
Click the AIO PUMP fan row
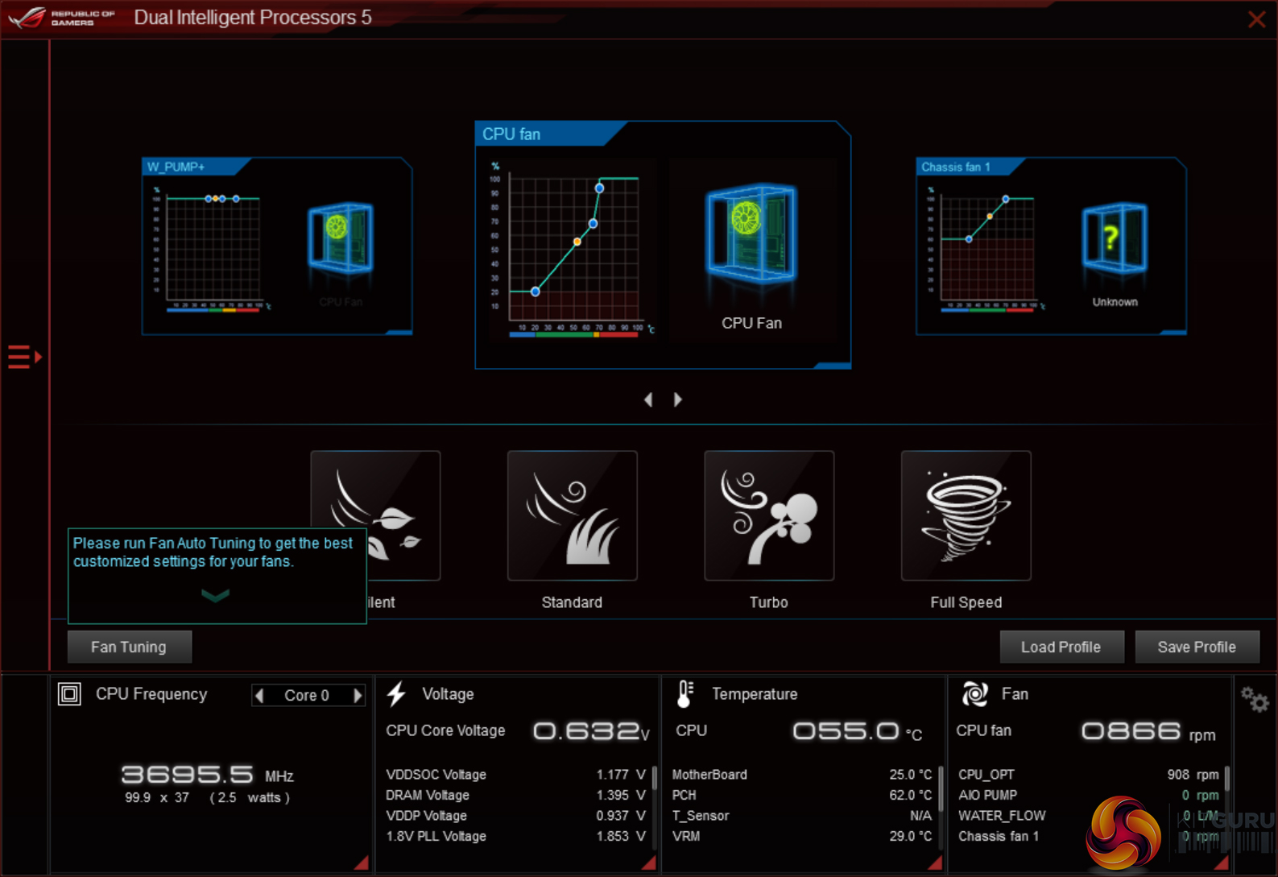tap(1089, 795)
